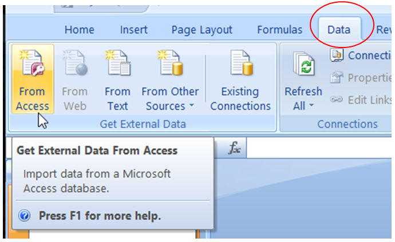This screenshot has height=242, width=395.
Task: Open the partially visible Review tab
Action: point(384,30)
